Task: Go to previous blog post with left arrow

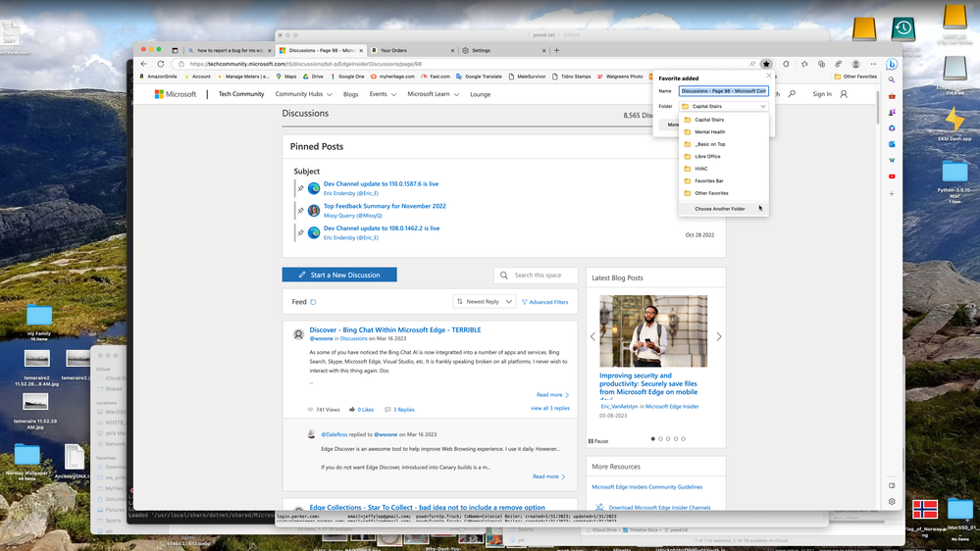Action: point(593,336)
